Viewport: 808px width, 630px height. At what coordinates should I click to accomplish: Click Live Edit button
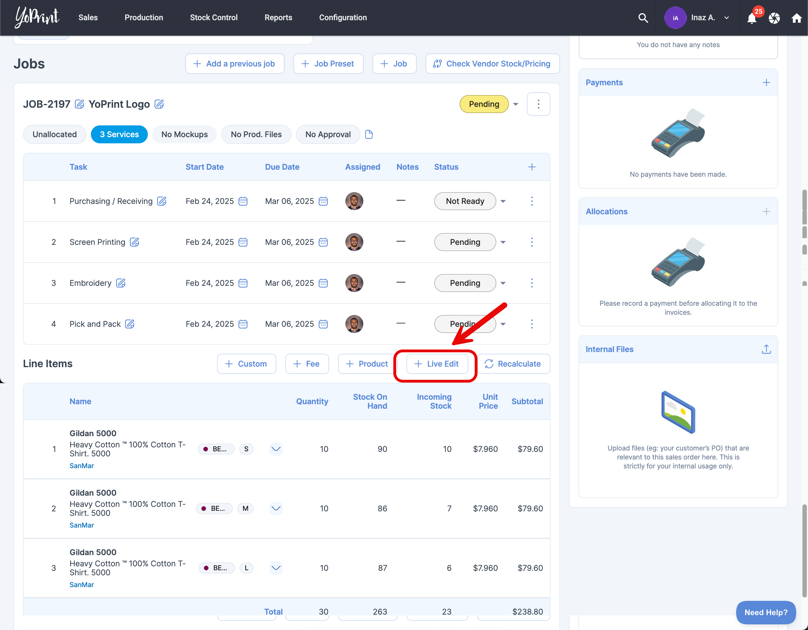pyautogui.click(x=437, y=364)
